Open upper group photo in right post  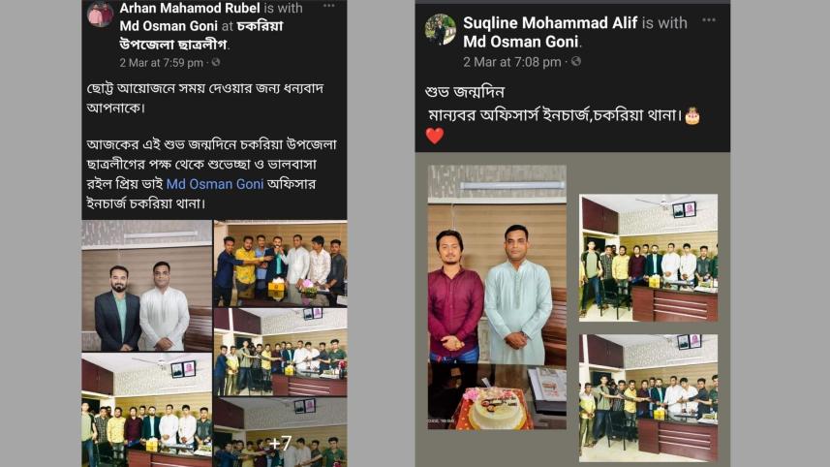coord(649,258)
